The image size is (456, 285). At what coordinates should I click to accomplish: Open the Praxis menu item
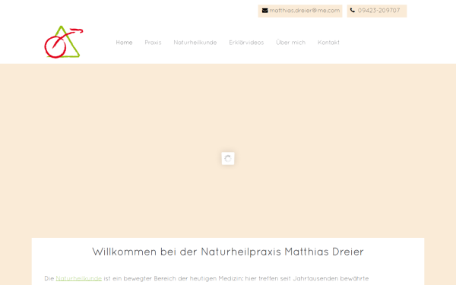click(x=153, y=43)
